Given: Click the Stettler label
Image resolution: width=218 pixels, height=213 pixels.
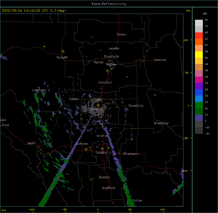Looking at the screenshot, I should [160, 60].
